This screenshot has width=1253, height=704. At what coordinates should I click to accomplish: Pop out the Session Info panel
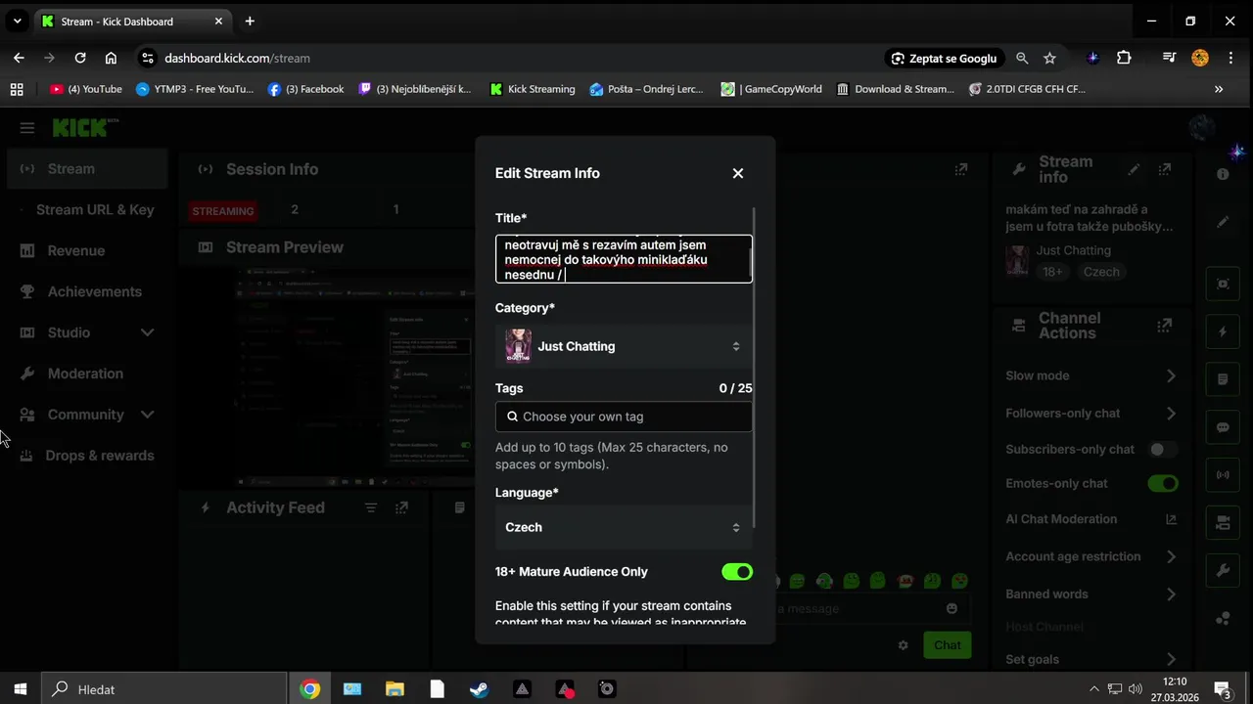click(x=961, y=169)
